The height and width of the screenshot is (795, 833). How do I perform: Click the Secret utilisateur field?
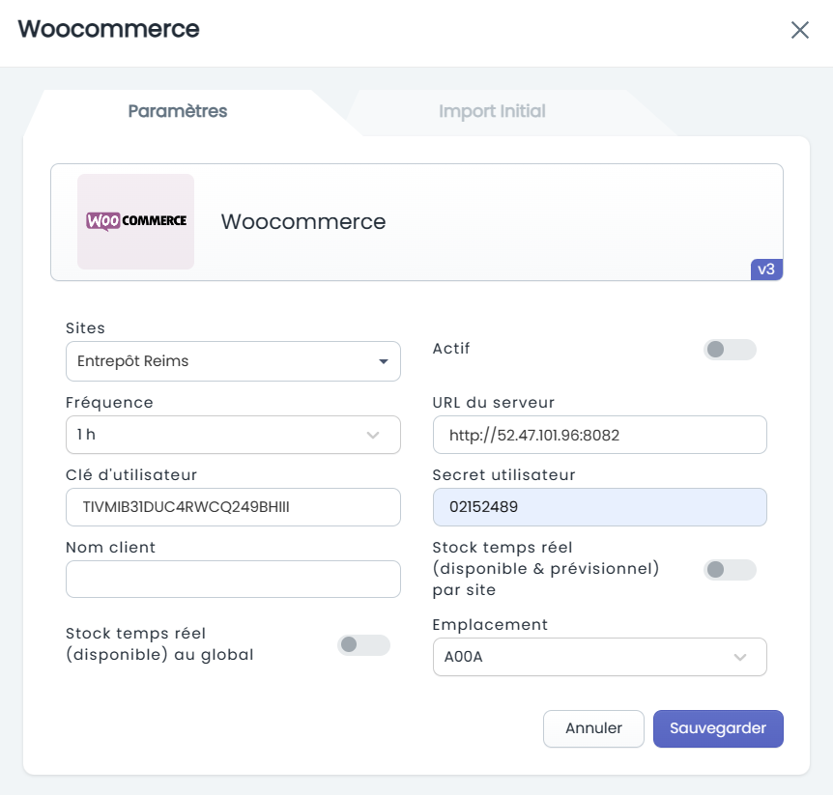pyautogui.click(x=600, y=507)
